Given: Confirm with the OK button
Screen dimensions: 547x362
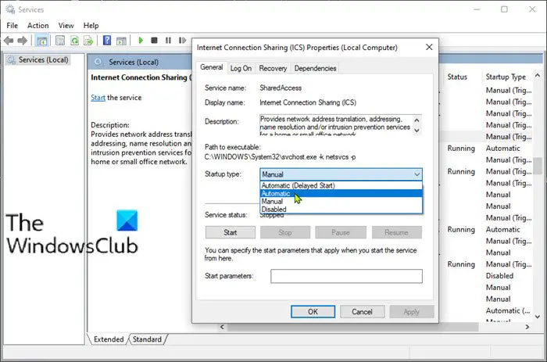Looking at the screenshot, I should click(x=313, y=312).
